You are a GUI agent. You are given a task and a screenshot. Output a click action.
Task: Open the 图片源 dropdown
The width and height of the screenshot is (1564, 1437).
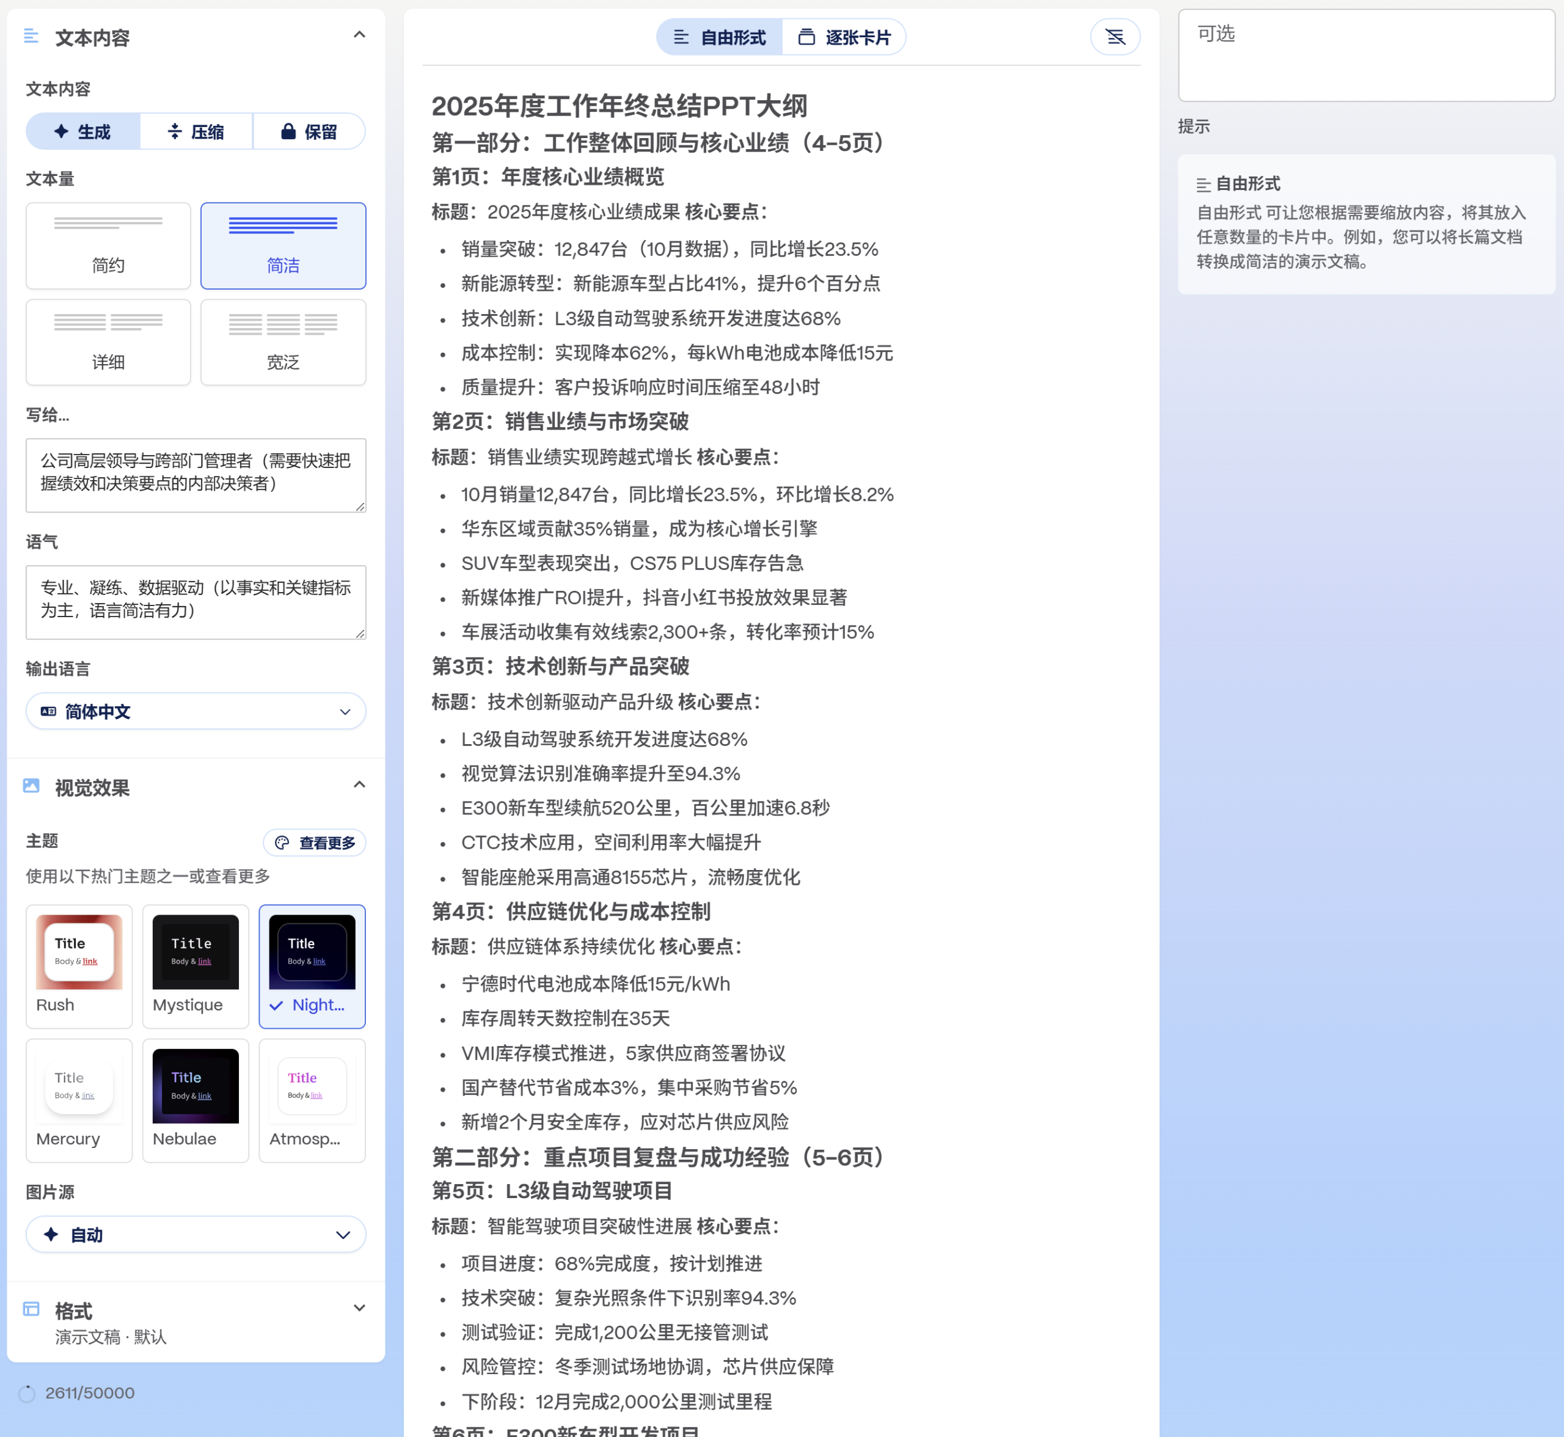tap(195, 1234)
